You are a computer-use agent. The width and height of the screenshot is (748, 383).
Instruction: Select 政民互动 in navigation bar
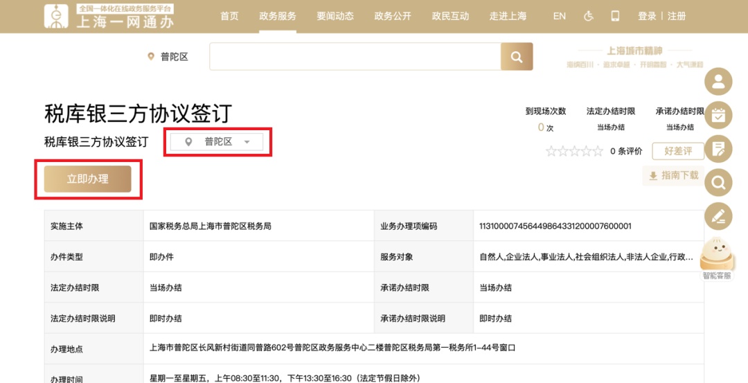point(450,16)
